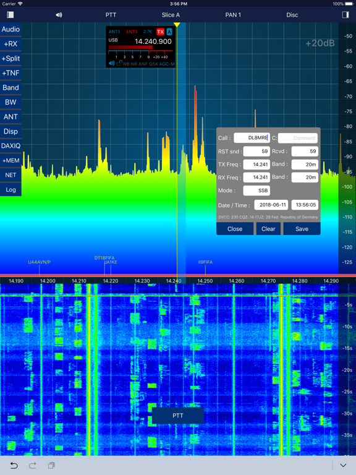356x475 pixels.
Task: Edit TX Freq field 14.241
Action: (256, 165)
